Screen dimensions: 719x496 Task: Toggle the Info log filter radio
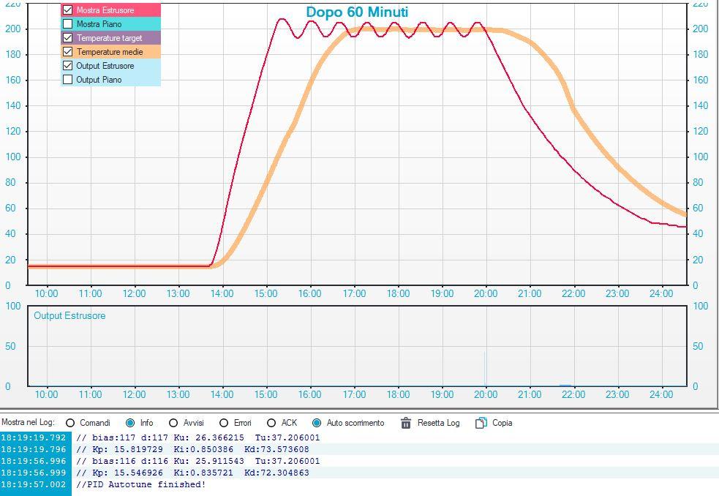click(130, 423)
